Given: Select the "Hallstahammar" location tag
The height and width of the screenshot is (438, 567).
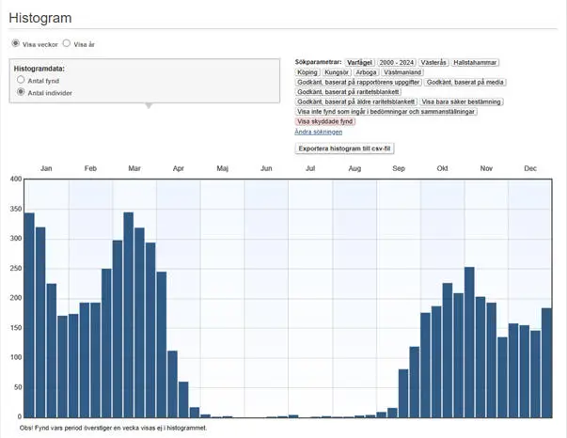Looking at the screenshot, I should [x=475, y=62].
